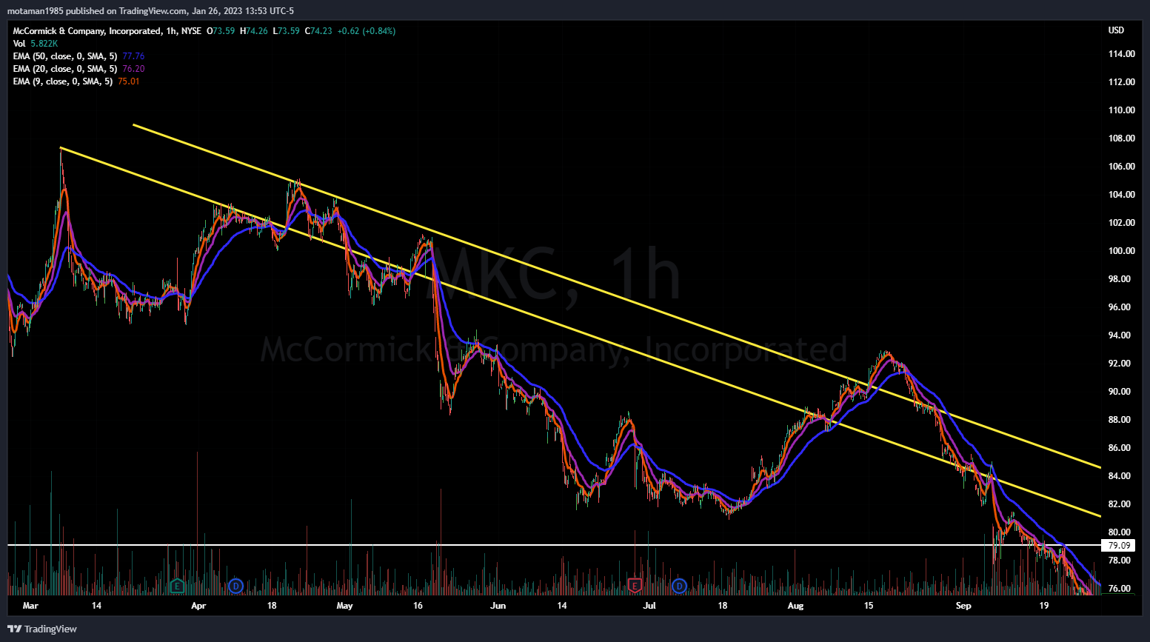Click the 104.00 price axis label
Viewport: 1150px width, 642px height.
point(1121,195)
